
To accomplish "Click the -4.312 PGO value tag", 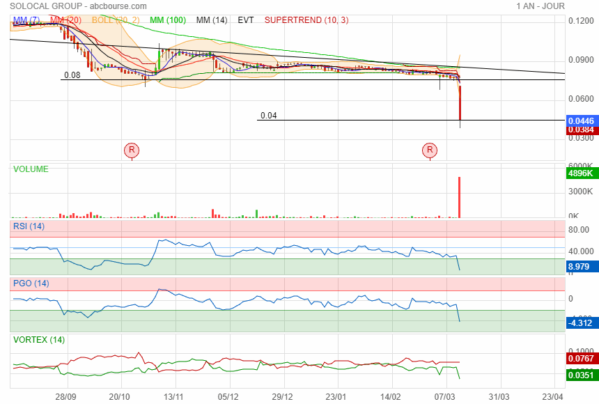I will (582, 323).
